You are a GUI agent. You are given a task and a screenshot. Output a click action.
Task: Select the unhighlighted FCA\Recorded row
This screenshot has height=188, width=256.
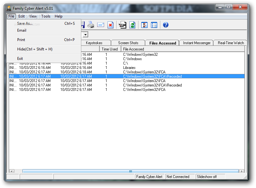pyautogui.click(x=127, y=85)
